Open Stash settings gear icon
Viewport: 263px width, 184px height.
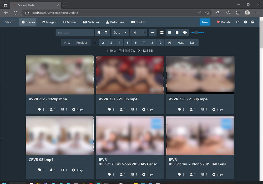(x=245, y=22)
